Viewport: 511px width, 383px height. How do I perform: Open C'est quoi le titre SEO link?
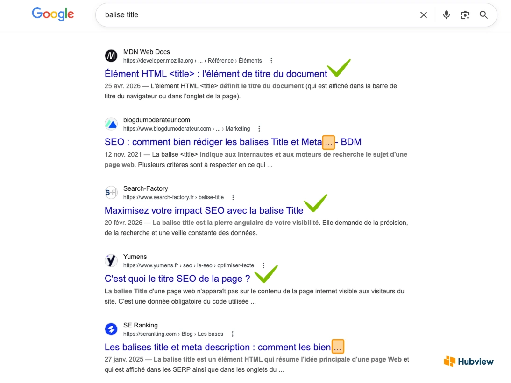tap(177, 279)
